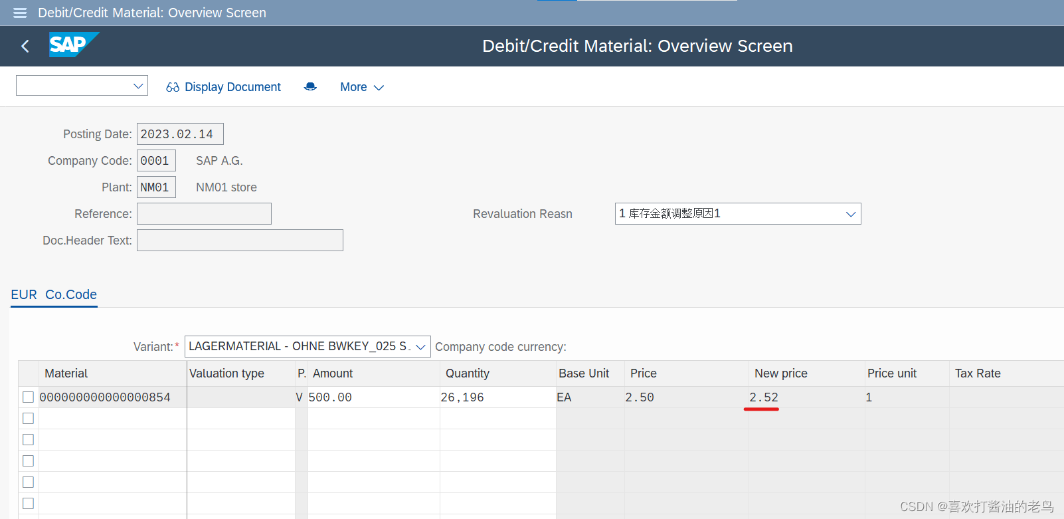Open the hamburger menu in title bar
The width and height of the screenshot is (1064, 519).
point(20,13)
